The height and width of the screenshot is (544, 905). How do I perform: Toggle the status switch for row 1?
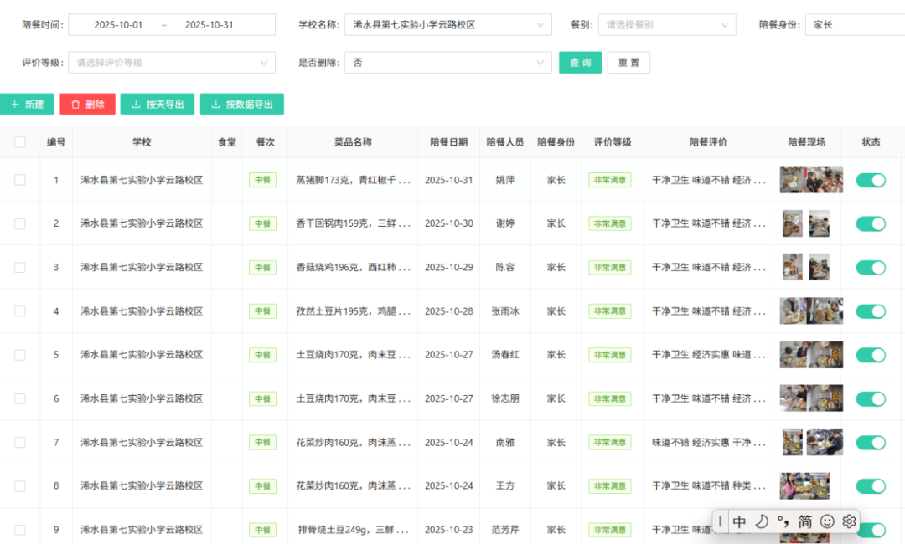[871, 180]
